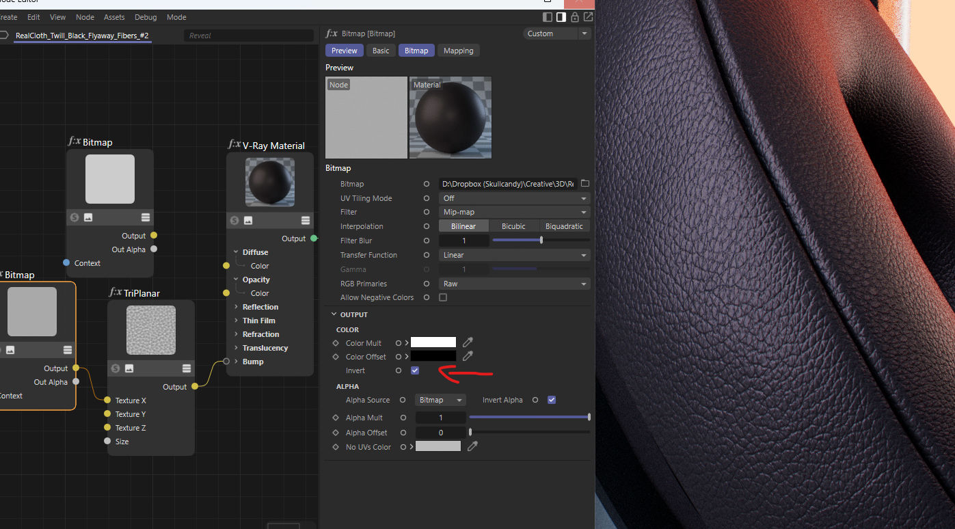Pick Color Offset with eyedropper
The width and height of the screenshot is (955, 529).
[x=468, y=356]
